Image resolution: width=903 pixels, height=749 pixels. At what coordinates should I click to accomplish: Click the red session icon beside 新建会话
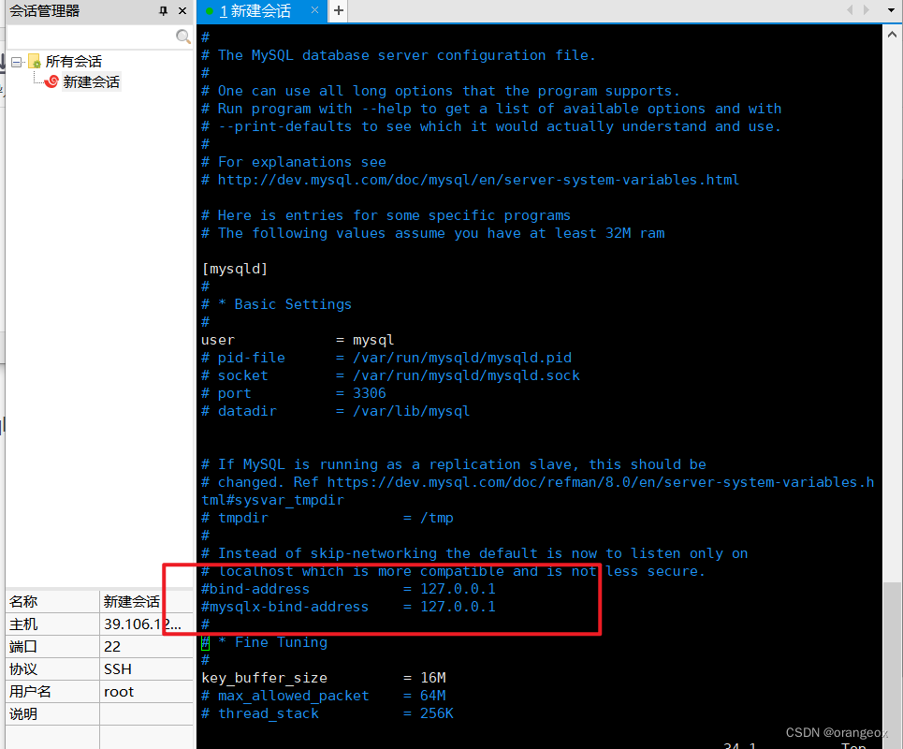click(51, 81)
